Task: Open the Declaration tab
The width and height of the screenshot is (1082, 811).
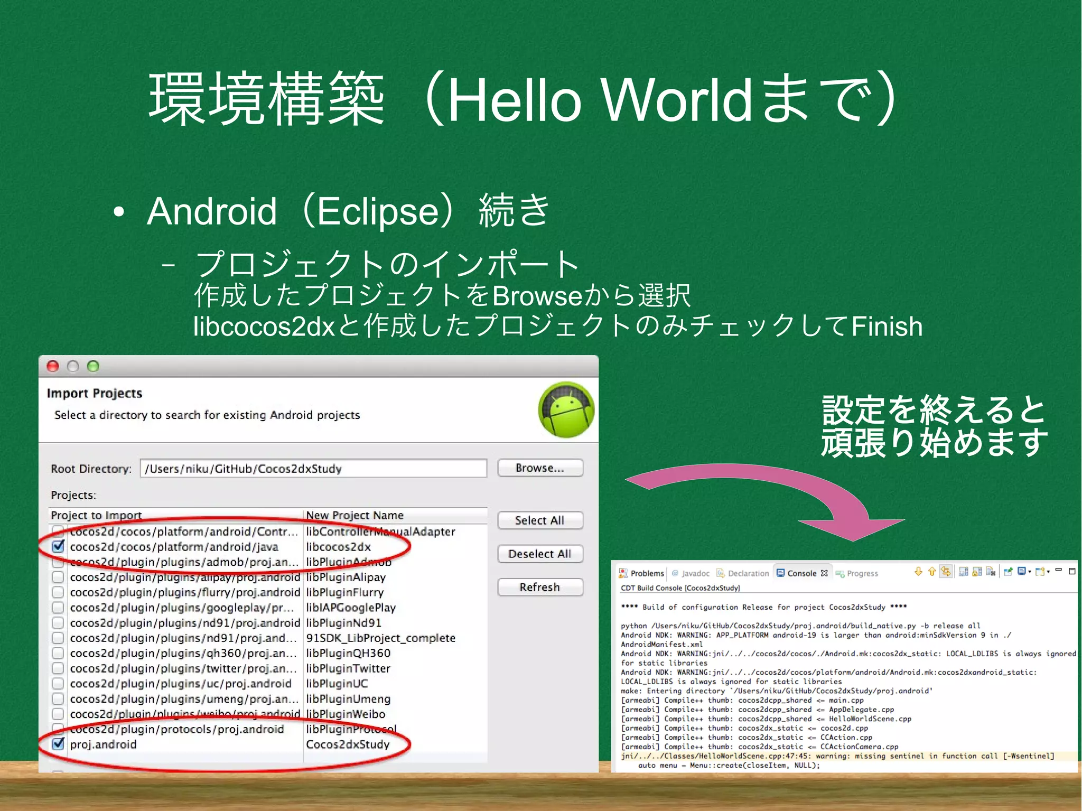Action: point(743,573)
